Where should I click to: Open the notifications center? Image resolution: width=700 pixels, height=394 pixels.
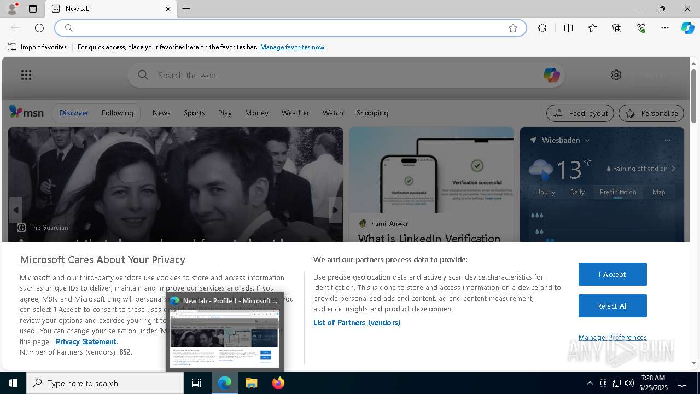coord(682,383)
